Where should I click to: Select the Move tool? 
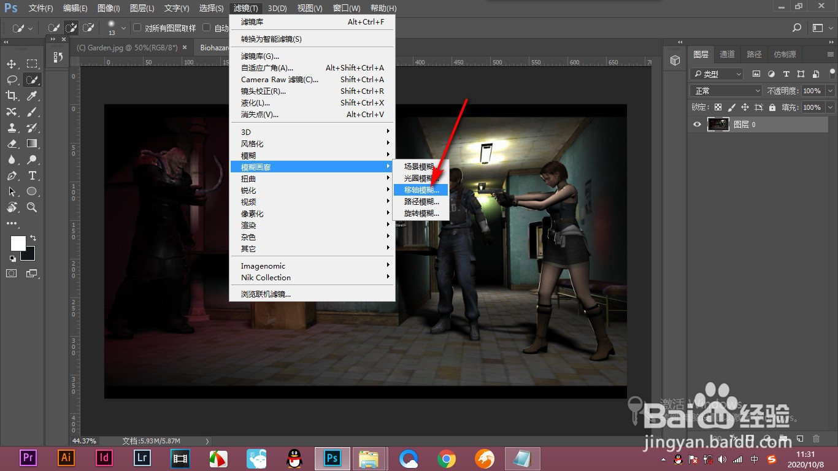click(x=12, y=64)
